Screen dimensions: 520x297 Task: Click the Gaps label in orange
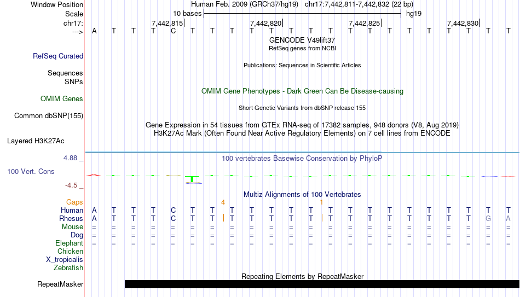[74, 202]
